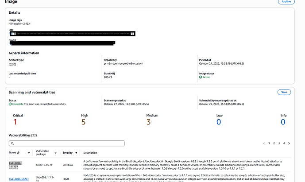Click the size value 885.73
The width and height of the screenshot is (305, 182).
pyautogui.click(x=108, y=77)
